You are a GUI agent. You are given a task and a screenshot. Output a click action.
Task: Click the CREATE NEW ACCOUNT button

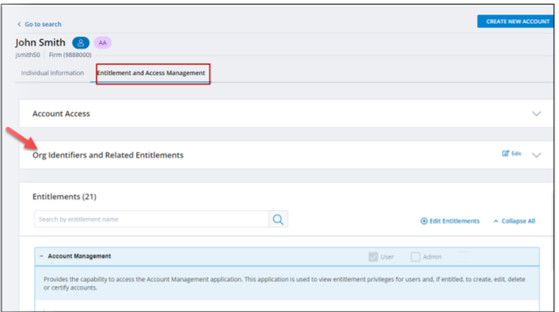[x=516, y=21]
